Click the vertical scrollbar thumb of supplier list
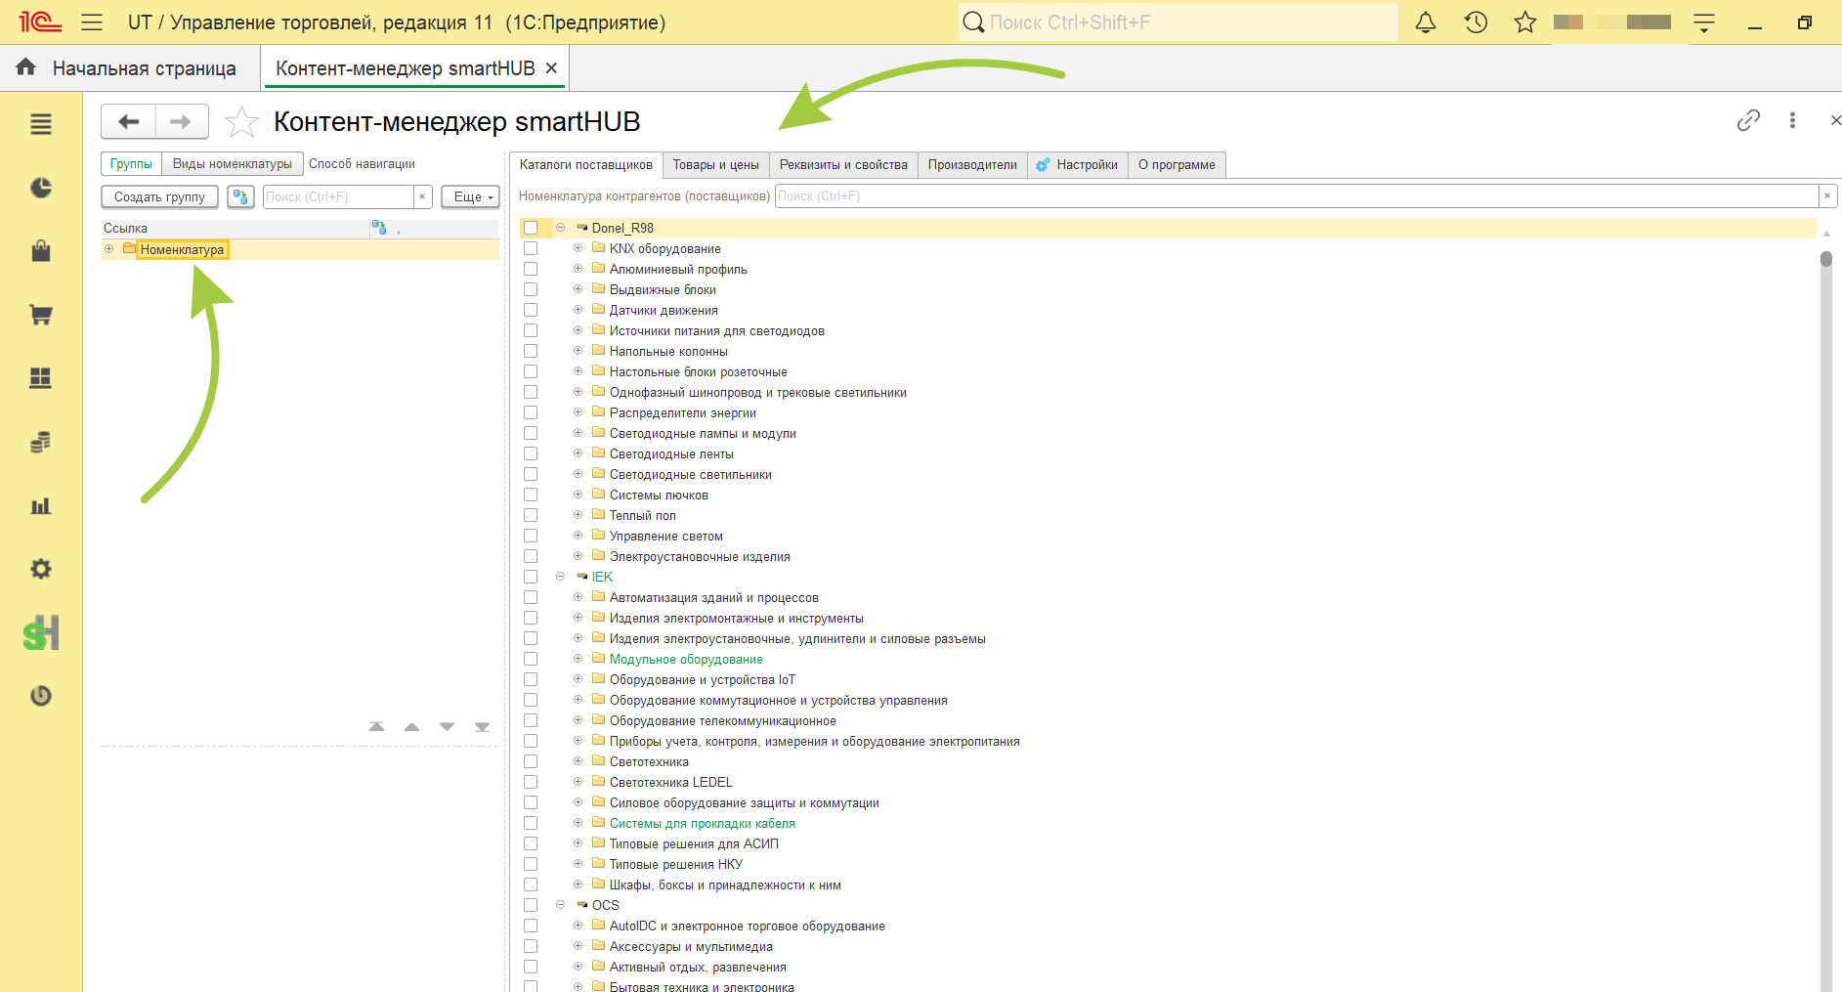The width and height of the screenshot is (1842, 992). tap(1825, 259)
